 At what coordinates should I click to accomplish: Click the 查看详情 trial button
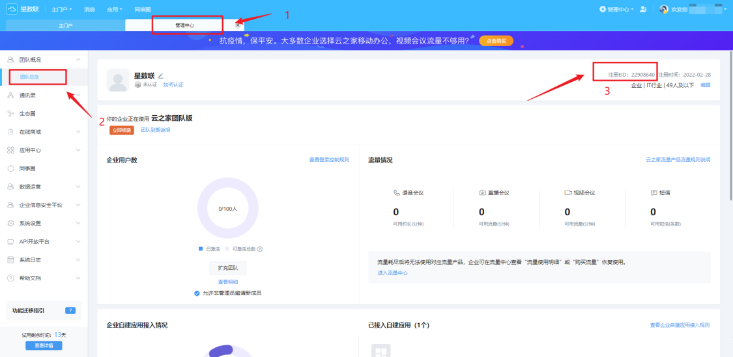click(44, 346)
